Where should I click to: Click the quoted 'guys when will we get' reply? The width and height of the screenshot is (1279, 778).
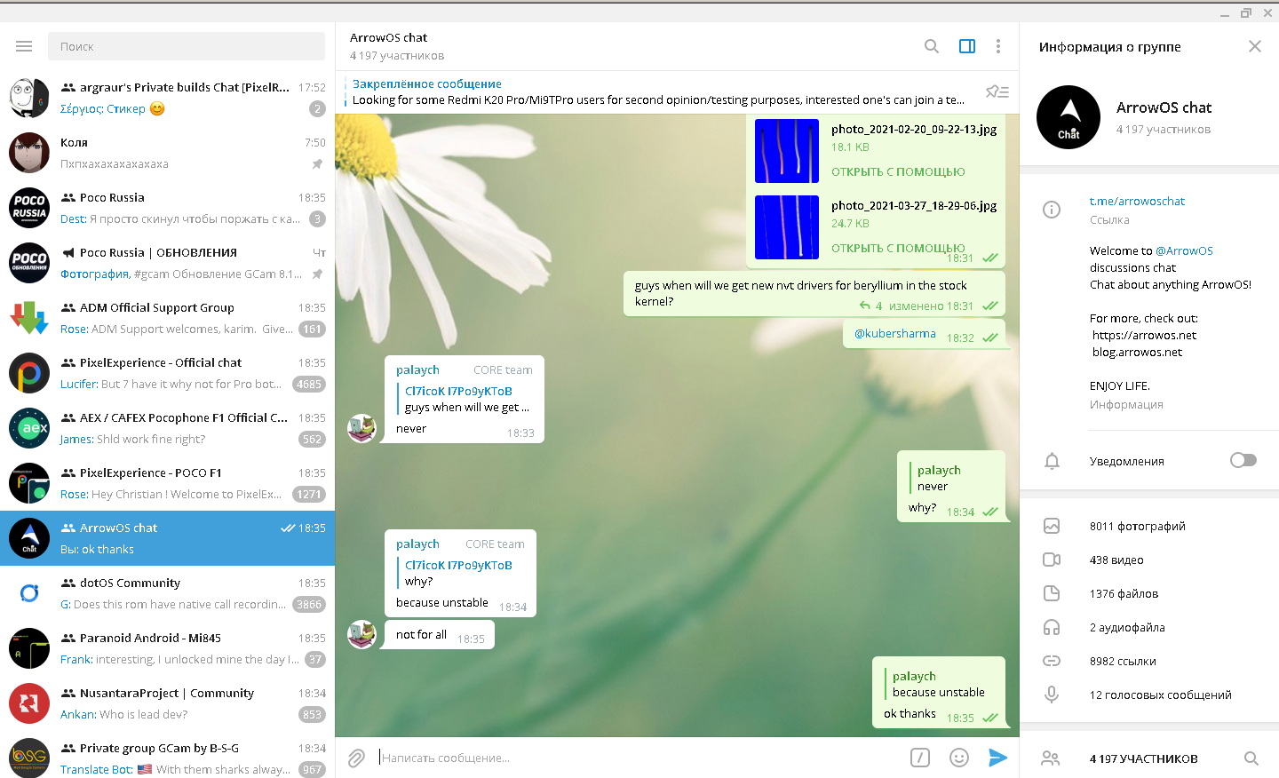click(x=465, y=399)
